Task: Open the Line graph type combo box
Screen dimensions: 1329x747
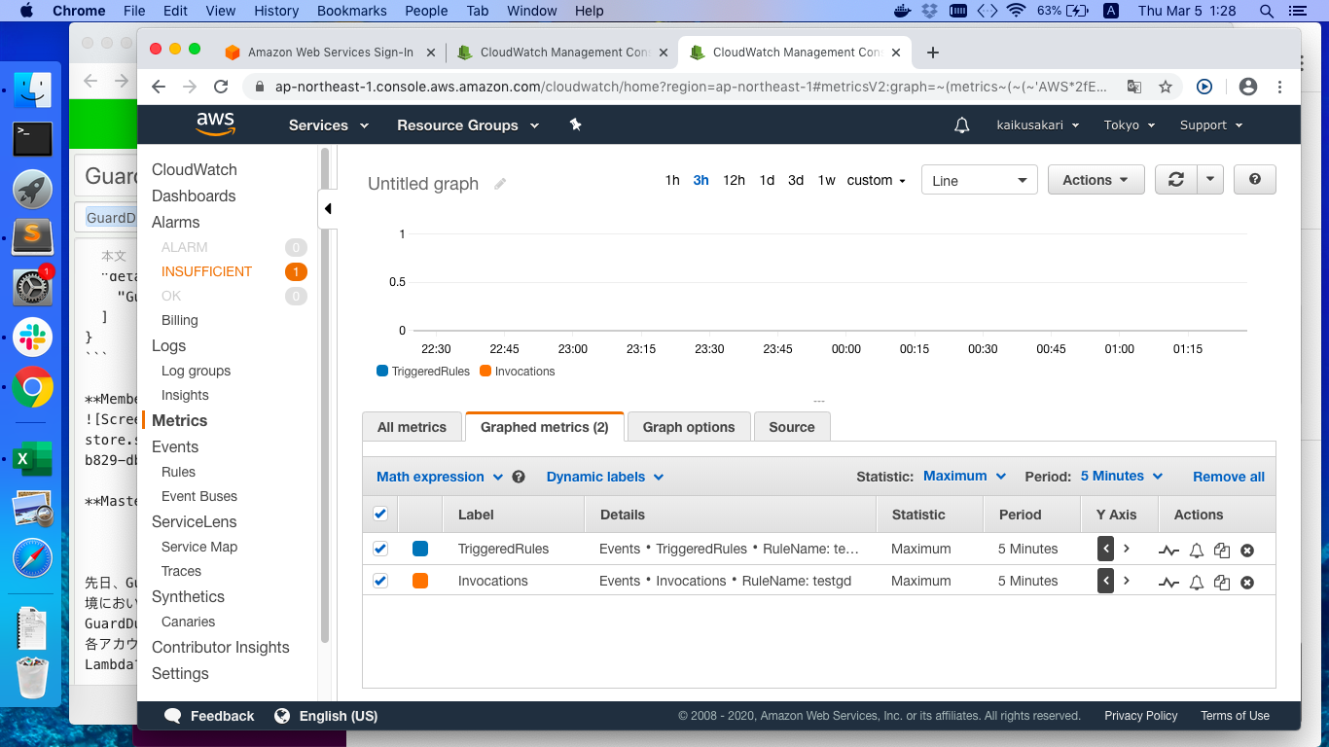Action: click(x=980, y=181)
